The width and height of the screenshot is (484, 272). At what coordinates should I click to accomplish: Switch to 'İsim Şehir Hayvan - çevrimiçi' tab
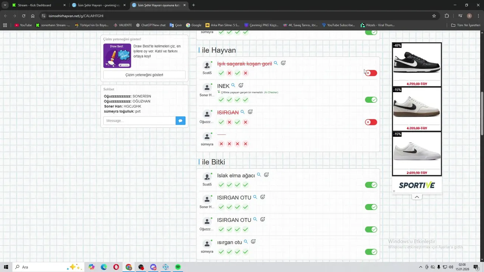tap(99, 5)
